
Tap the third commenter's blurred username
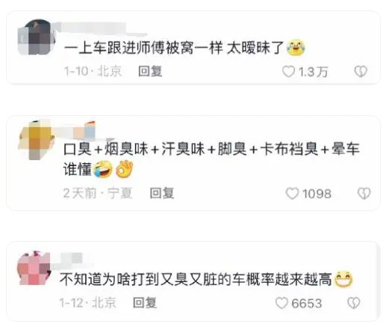click(x=69, y=260)
